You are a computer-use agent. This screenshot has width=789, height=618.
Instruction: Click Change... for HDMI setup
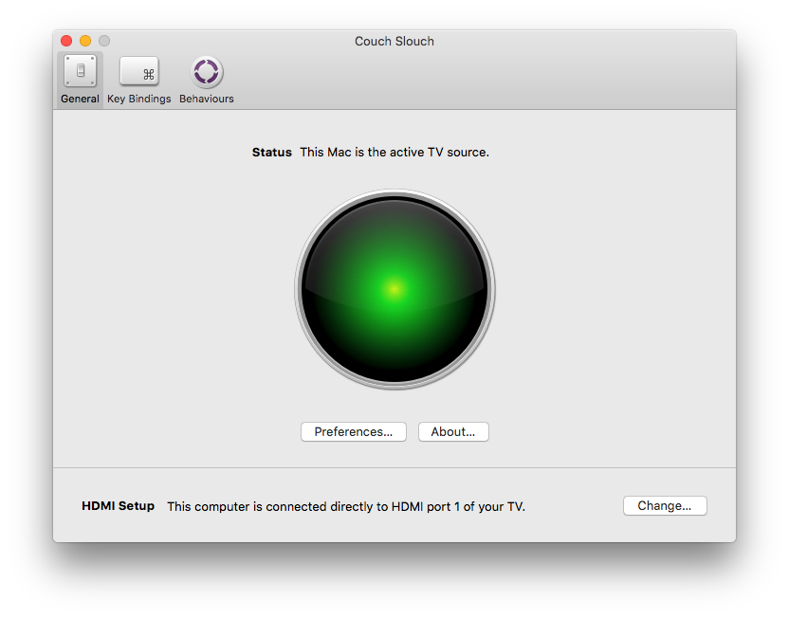(x=665, y=506)
